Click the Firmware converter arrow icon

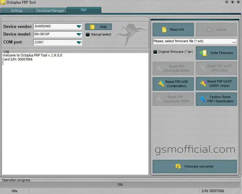[x=178, y=166]
